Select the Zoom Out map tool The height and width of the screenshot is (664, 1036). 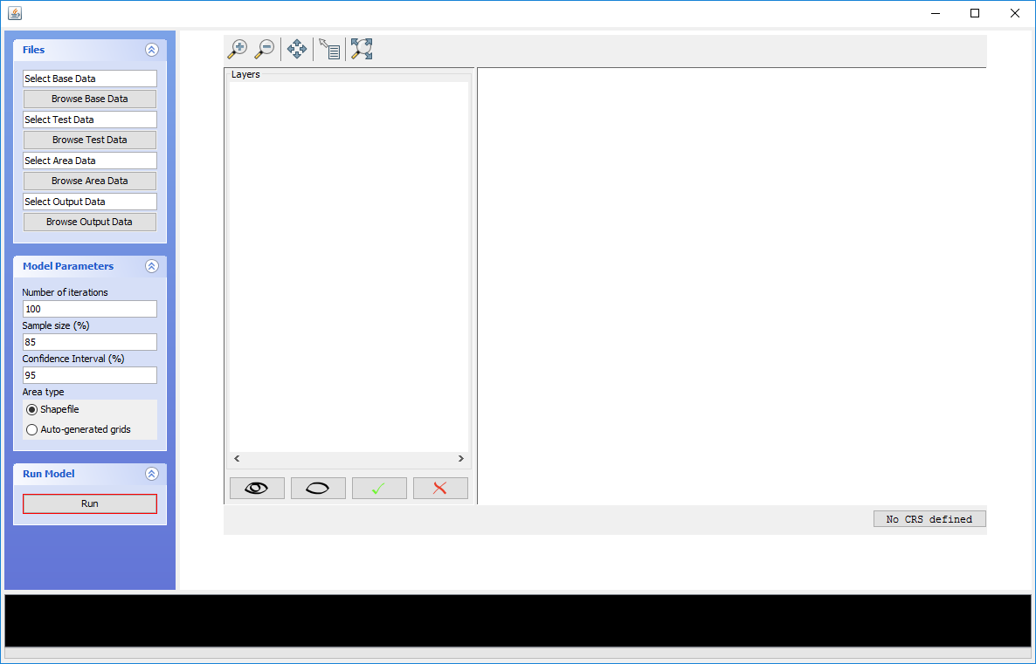(x=265, y=49)
